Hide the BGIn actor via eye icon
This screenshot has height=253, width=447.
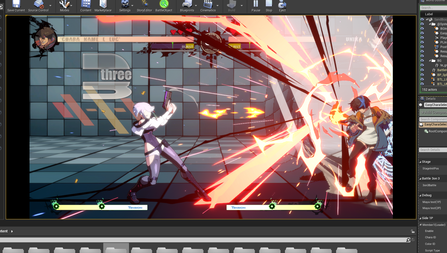pos(422,28)
